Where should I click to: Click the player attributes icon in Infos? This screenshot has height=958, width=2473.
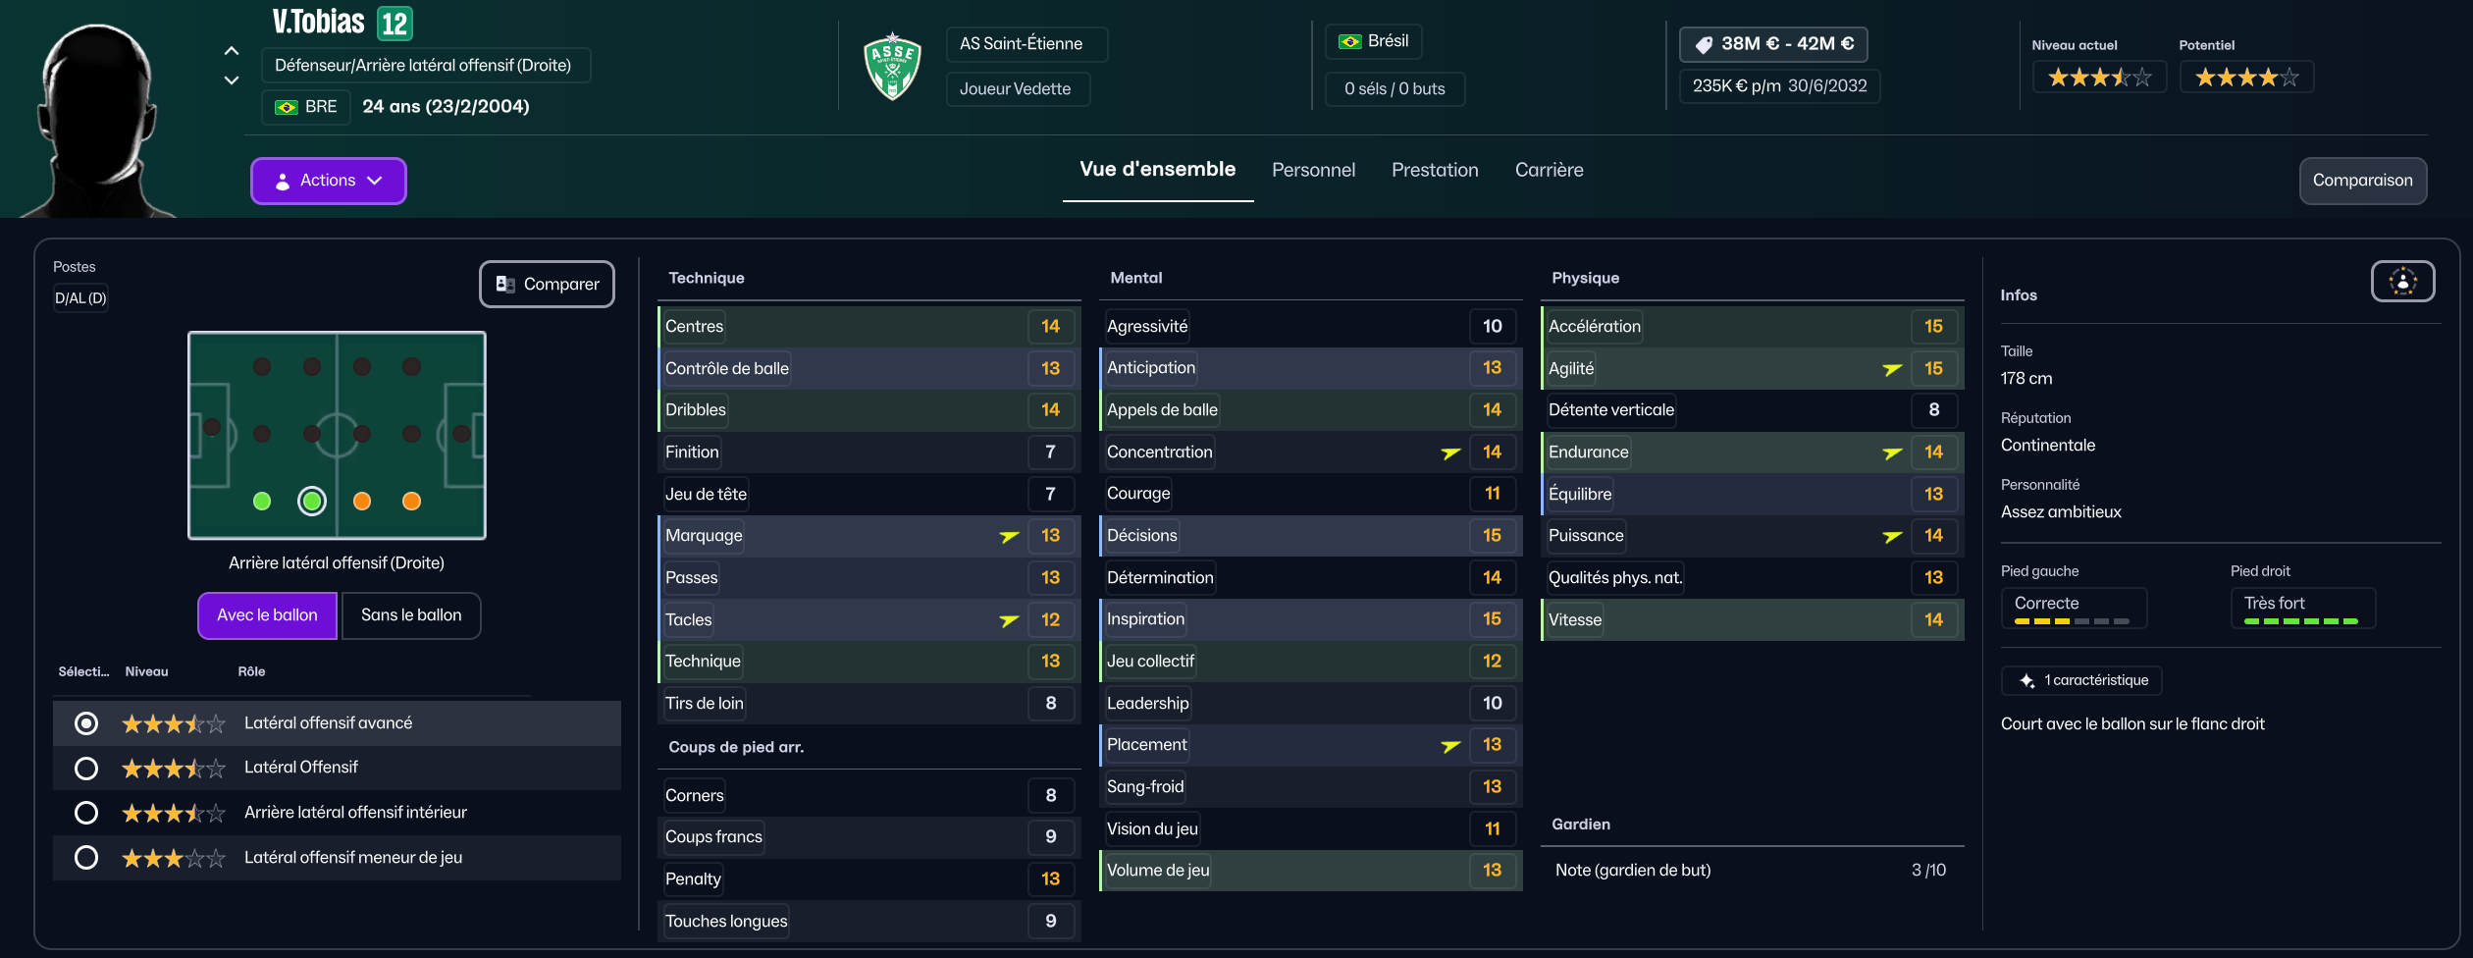point(2402,282)
